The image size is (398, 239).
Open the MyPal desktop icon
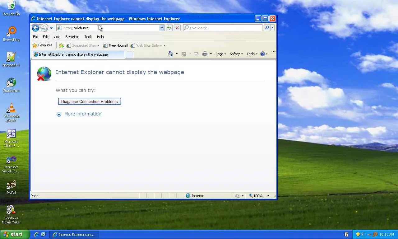(x=11, y=187)
